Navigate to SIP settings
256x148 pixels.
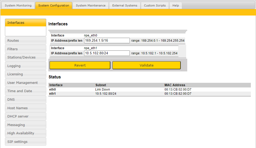point(25,142)
